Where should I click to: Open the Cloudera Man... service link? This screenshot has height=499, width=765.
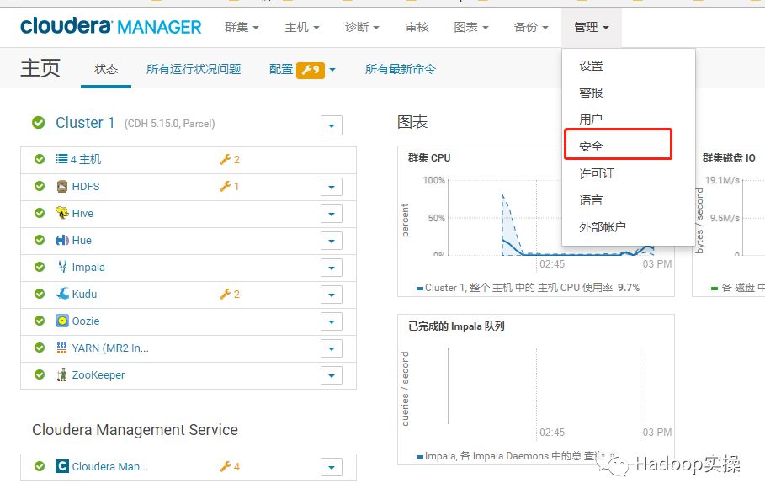pos(110,467)
